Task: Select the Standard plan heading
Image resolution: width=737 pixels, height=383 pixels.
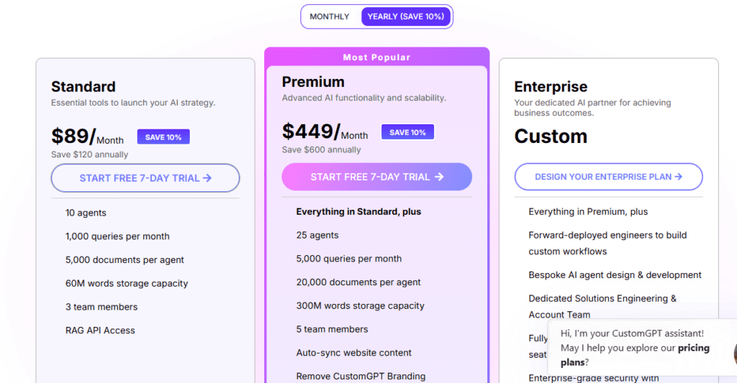Action: coord(83,87)
